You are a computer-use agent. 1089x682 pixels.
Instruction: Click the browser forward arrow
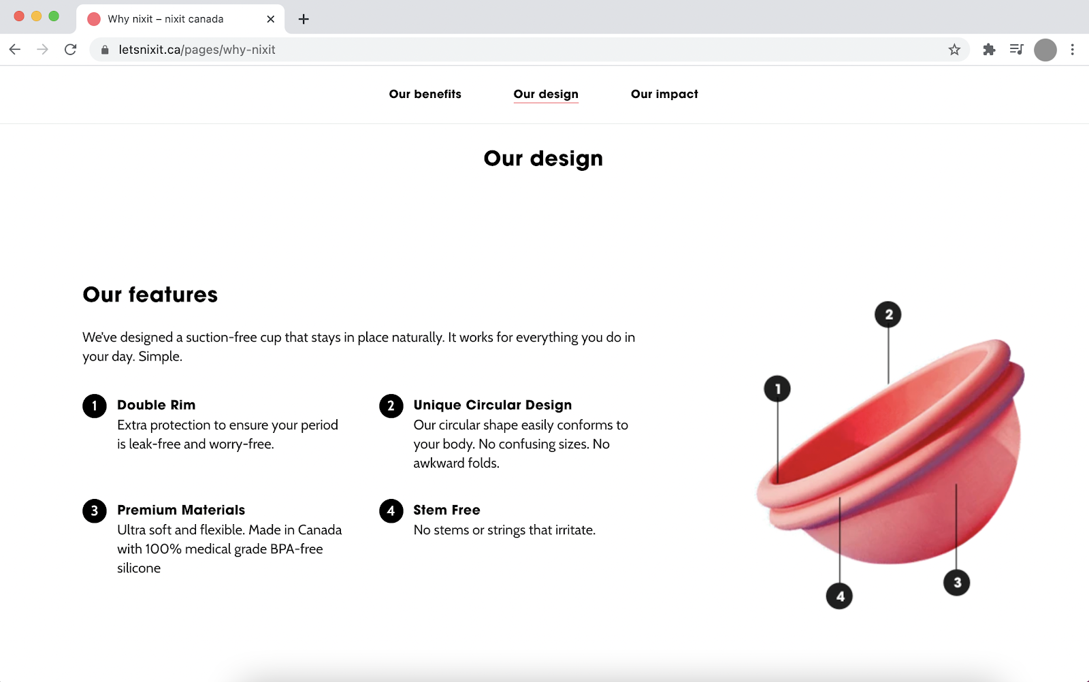tap(42, 50)
